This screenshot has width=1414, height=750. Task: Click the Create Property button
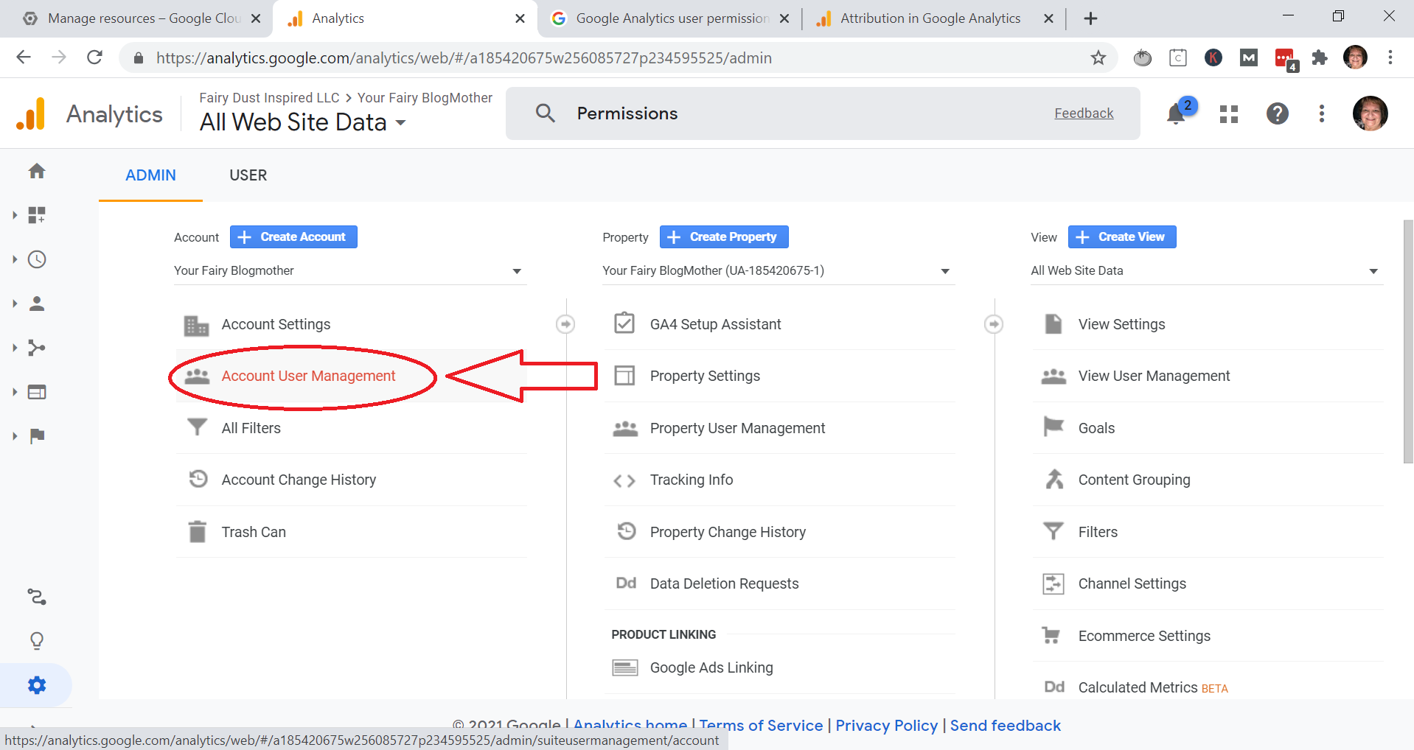(724, 236)
